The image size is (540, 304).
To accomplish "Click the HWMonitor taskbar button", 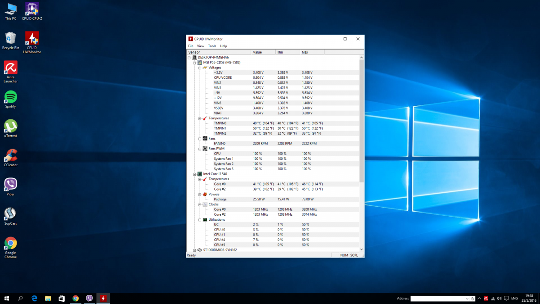I will click(x=103, y=298).
